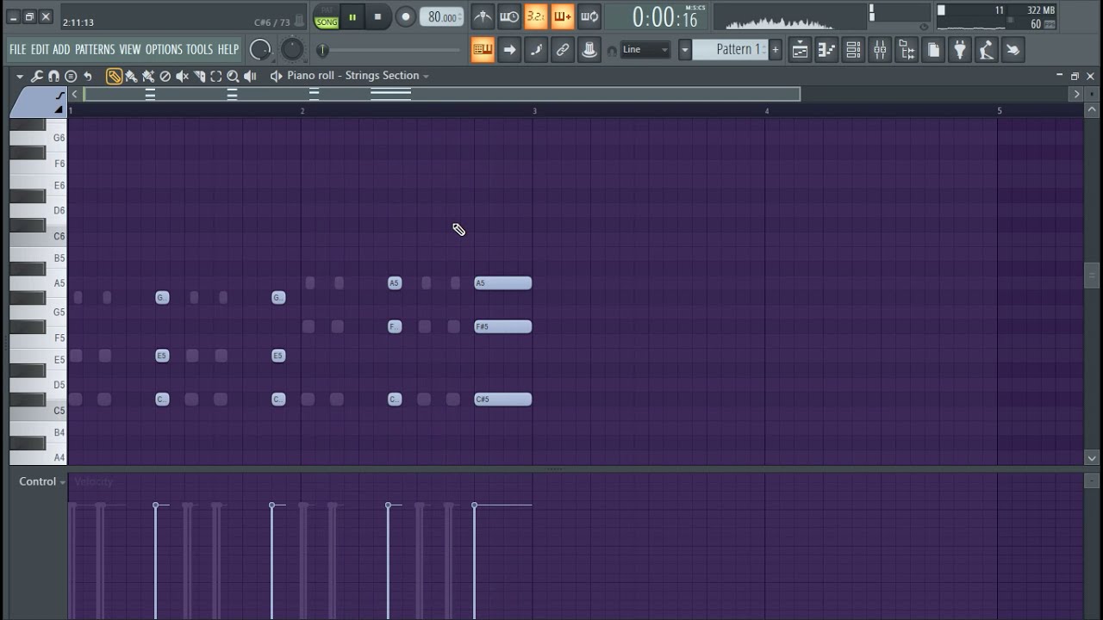This screenshot has width=1103, height=620.
Task: Select the Slice tool
Action: 200,76
